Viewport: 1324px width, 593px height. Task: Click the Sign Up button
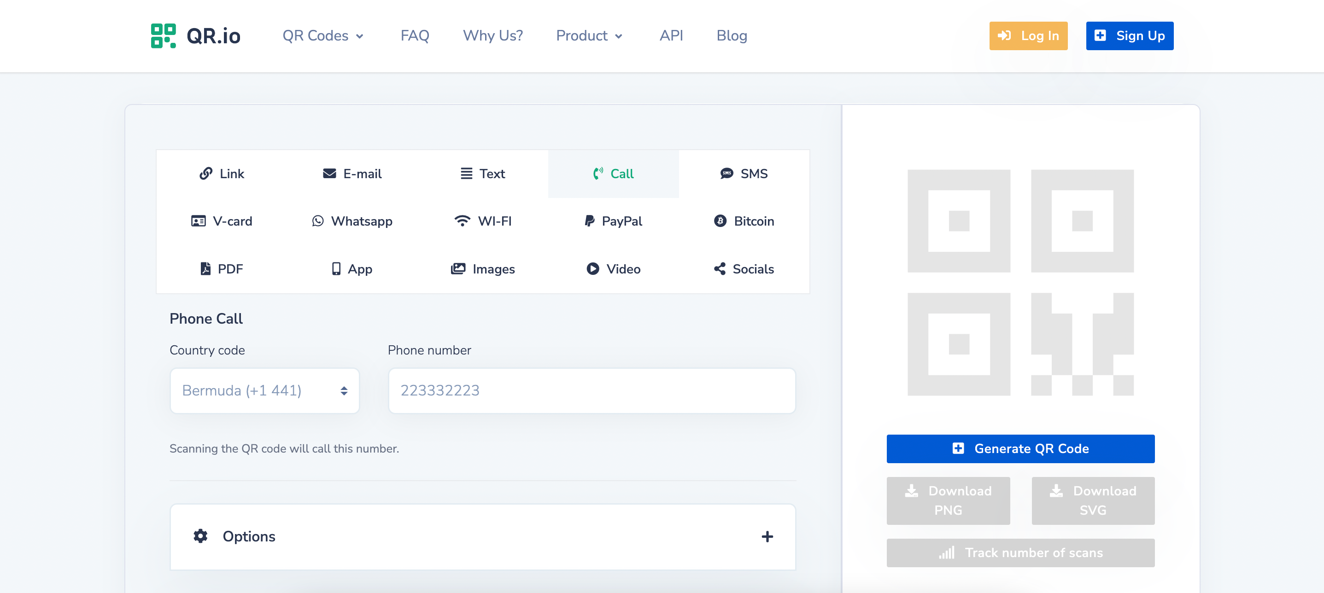1129,35
